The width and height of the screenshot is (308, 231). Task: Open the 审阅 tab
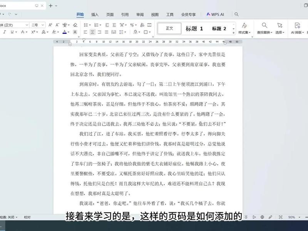pyautogui.click(x=140, y=14)
